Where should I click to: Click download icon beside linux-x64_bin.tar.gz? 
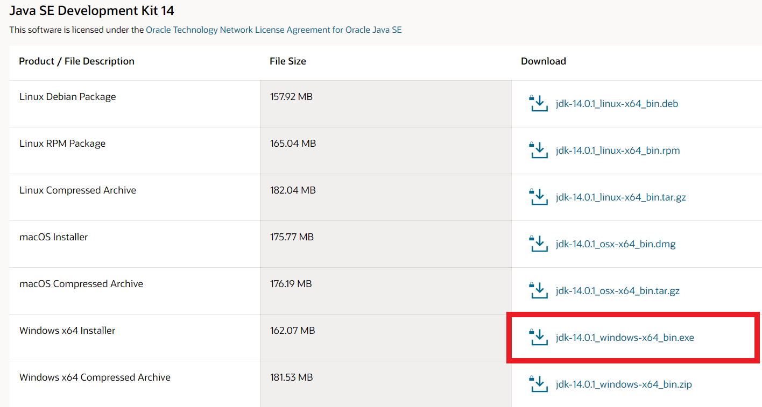538,197
